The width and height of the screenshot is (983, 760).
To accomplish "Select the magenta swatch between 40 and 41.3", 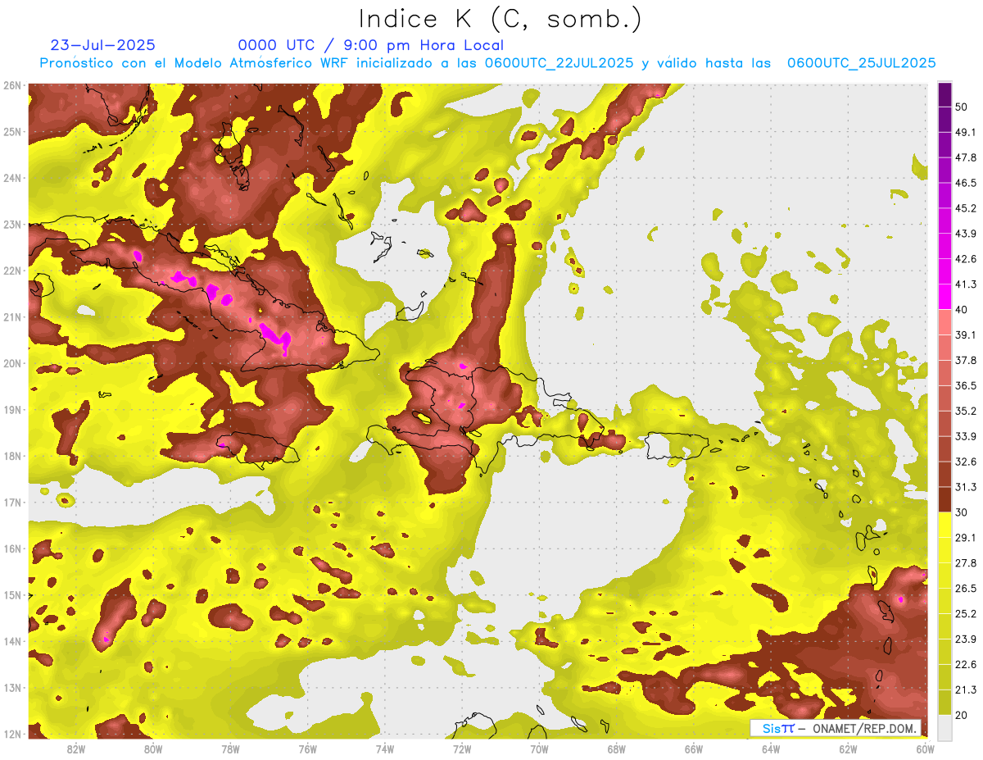I will pos(944,297).
